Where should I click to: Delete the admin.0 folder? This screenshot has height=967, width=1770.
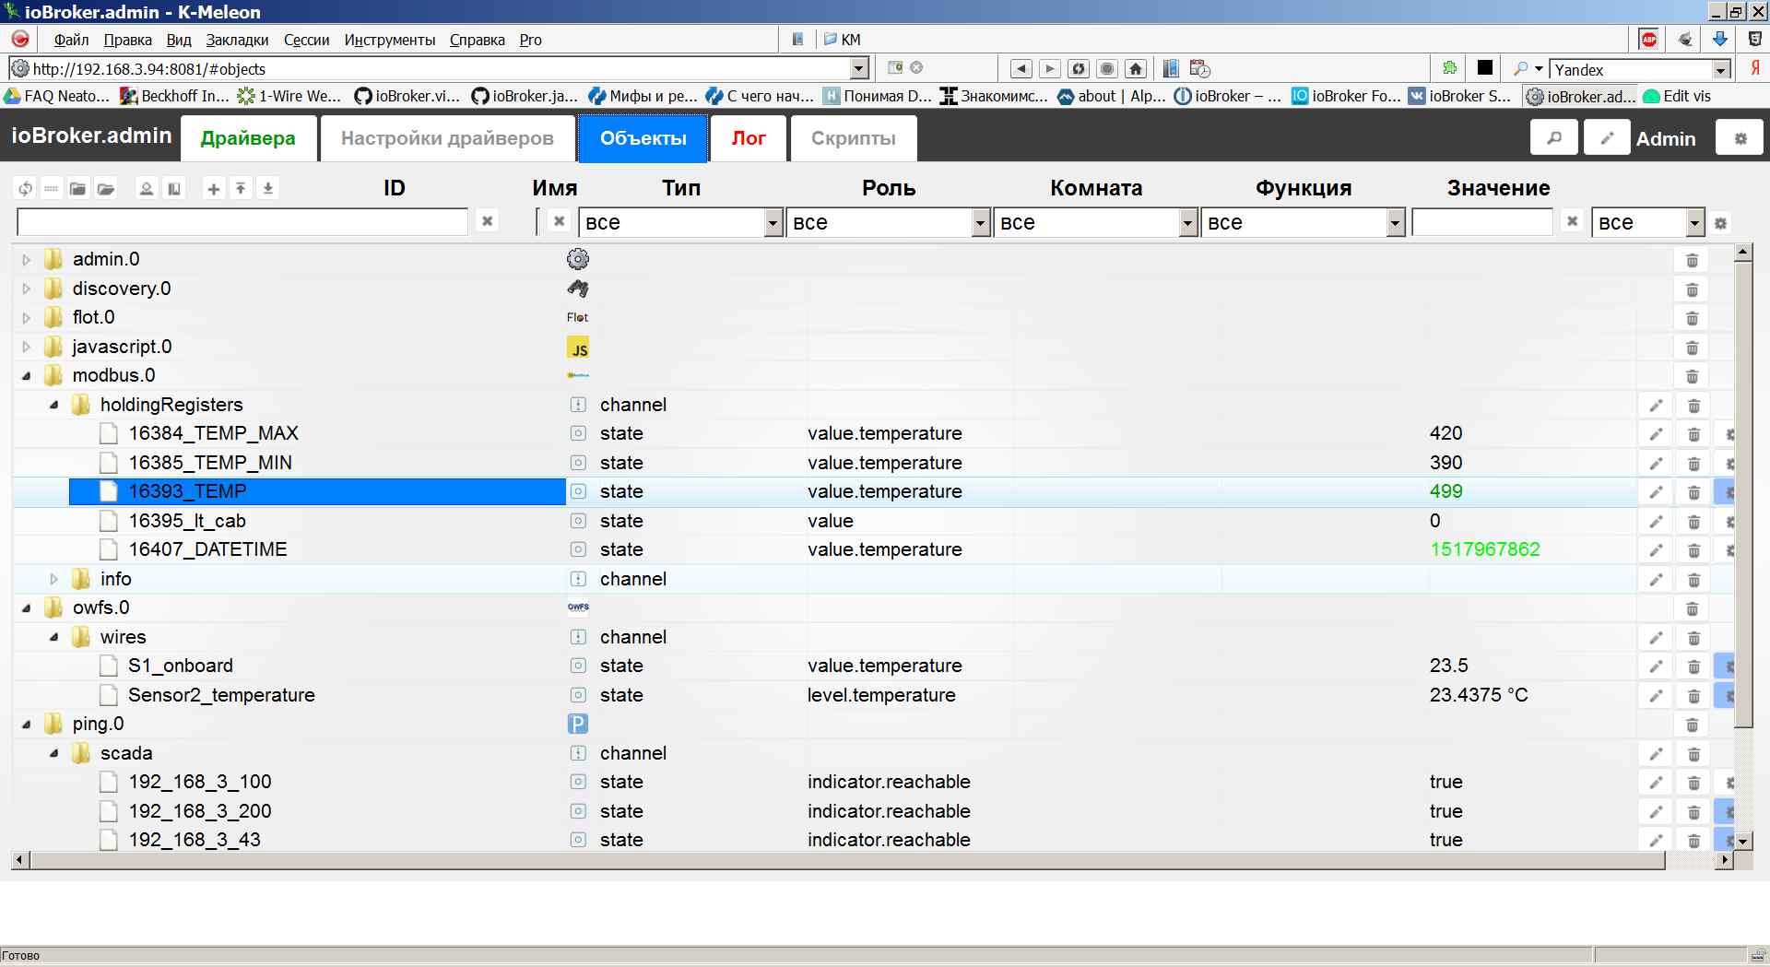click(x=1692, y=260)
